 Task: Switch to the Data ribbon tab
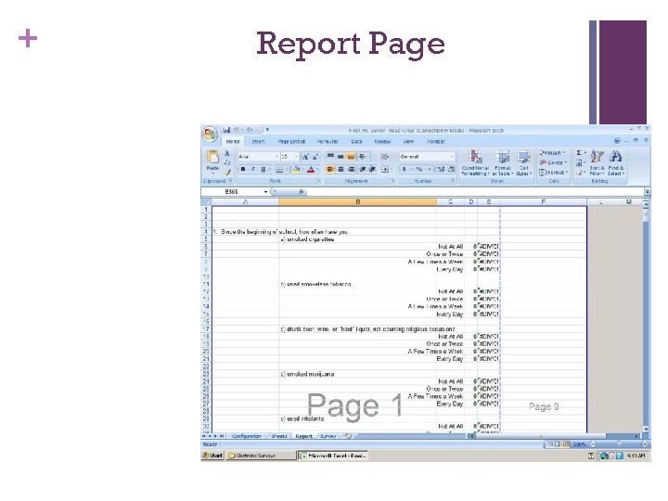click(356, 141)
